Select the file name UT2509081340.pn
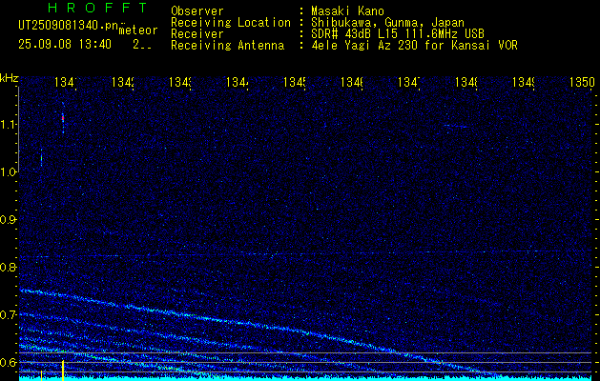This screenshot has width=600, height=381. pyautogui.click(x=68, y=25)
